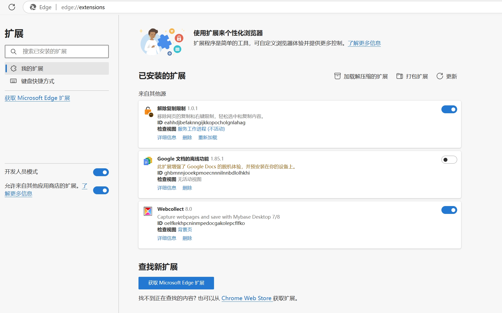Screen dimensions: 502x313
Task: Click the puzzle icon beside 我的扩展
Action: coord(14,68)
